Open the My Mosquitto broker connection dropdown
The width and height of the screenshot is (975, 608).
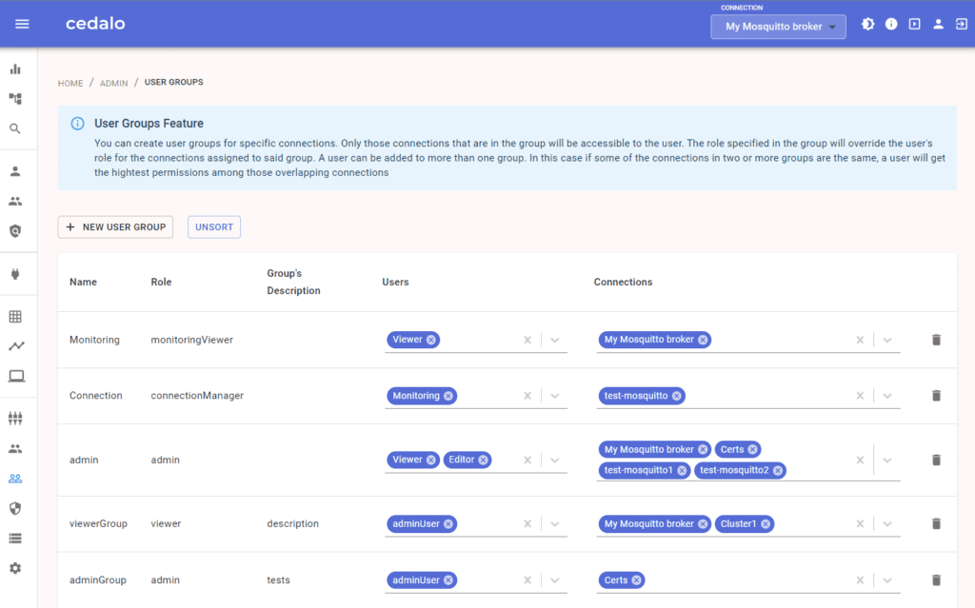[x=777, y=27]
